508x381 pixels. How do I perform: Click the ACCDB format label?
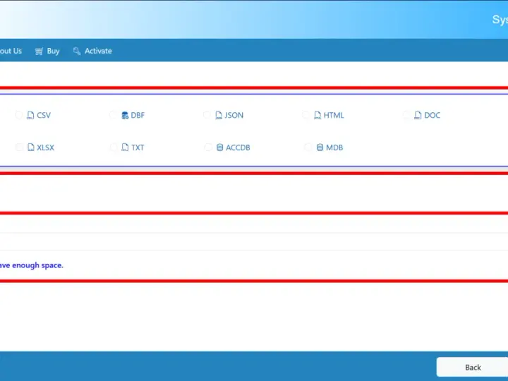tap(238, 147)
